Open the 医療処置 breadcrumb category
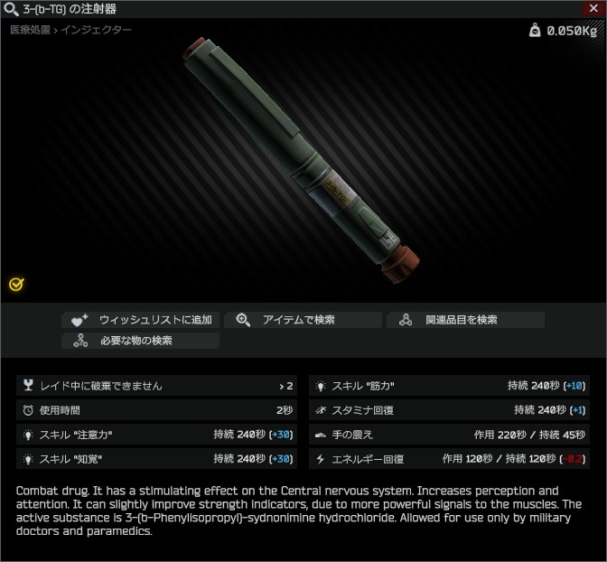This screenshot has width=607, height=562. click(30, 30)
